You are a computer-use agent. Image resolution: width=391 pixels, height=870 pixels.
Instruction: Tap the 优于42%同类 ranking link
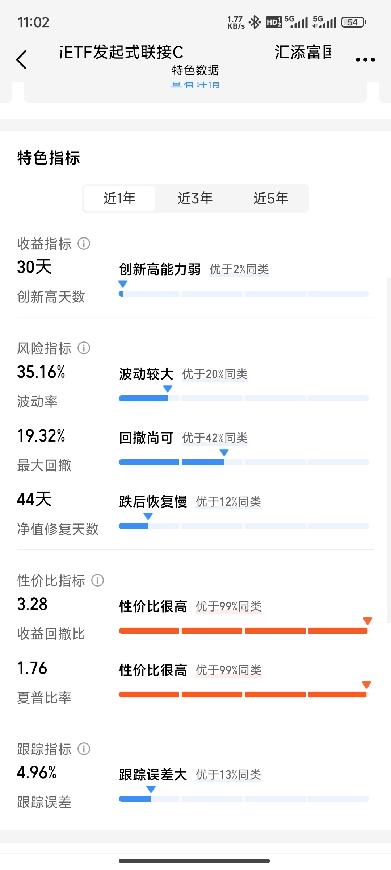215,438
